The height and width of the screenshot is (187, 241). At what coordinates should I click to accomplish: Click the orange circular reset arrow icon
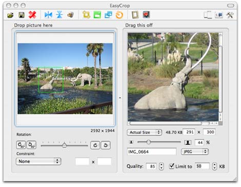(119, 15)
